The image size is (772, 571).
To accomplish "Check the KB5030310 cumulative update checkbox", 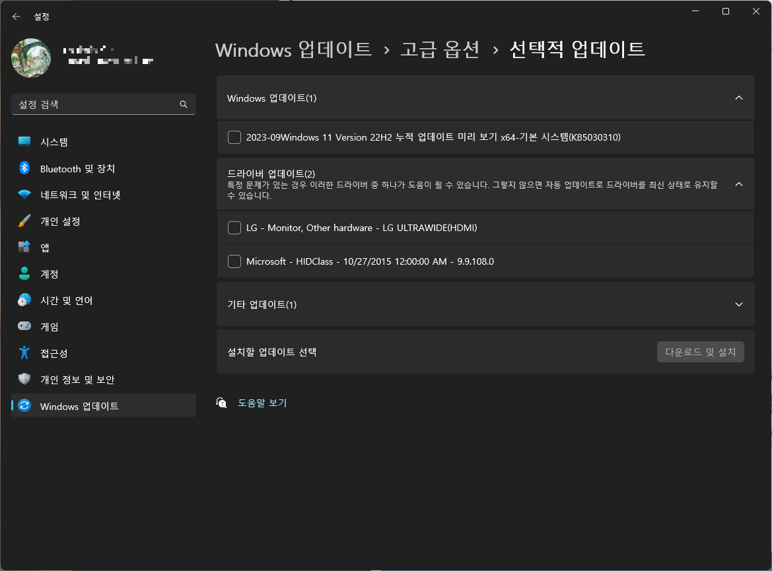I will click(x=234, y=137).
